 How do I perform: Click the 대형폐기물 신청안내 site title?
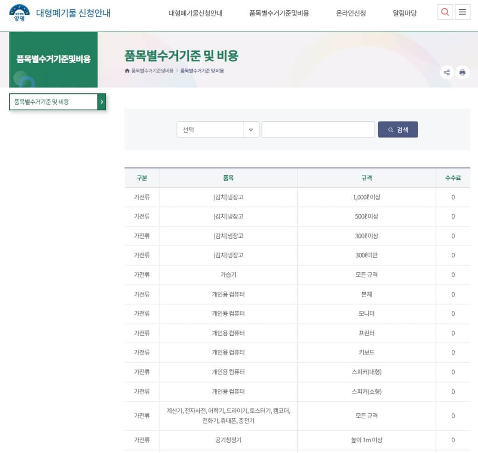[x=73, y=13]
